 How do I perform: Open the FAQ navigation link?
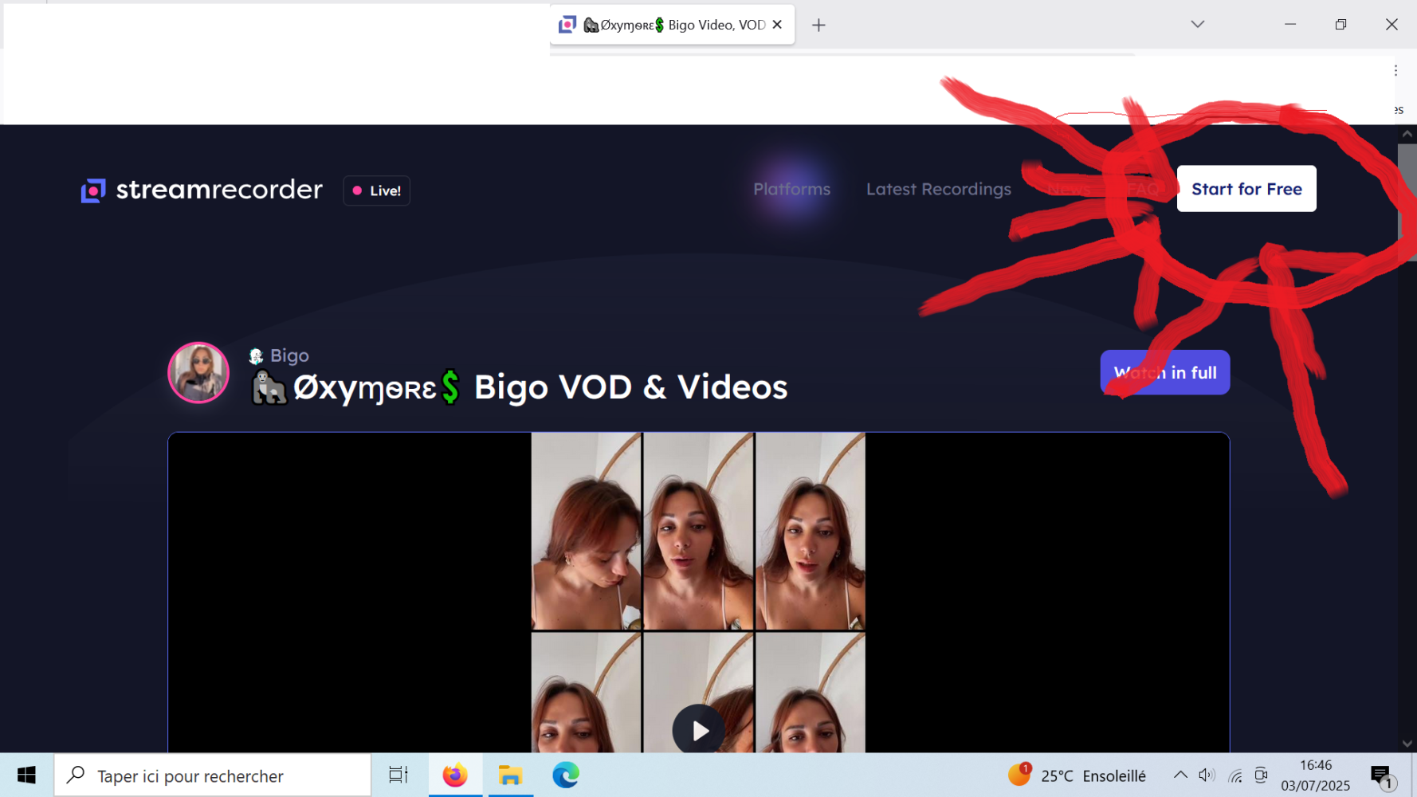1143,189
